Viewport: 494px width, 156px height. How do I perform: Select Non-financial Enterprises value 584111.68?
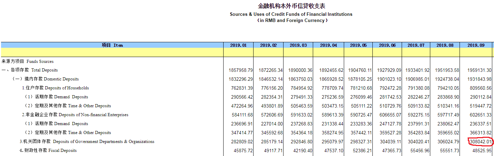click(242, 115)
